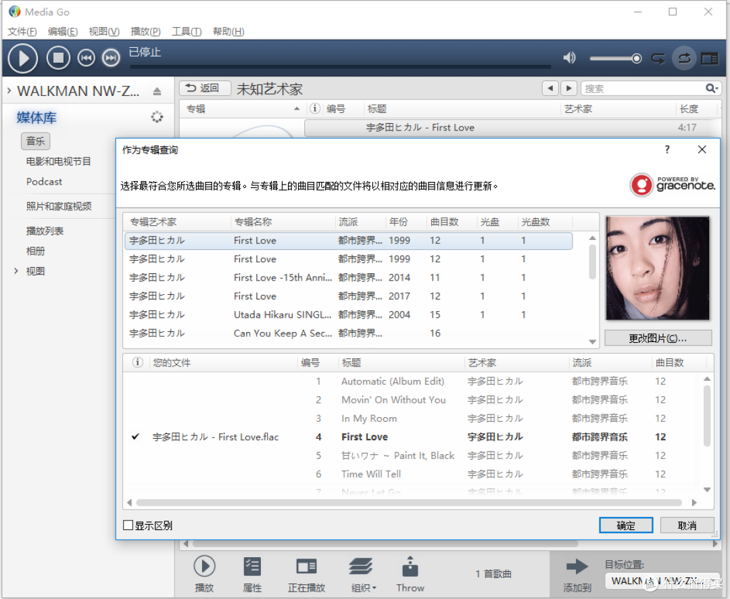Open 电影和电视节目 library section

coord(58,162)
